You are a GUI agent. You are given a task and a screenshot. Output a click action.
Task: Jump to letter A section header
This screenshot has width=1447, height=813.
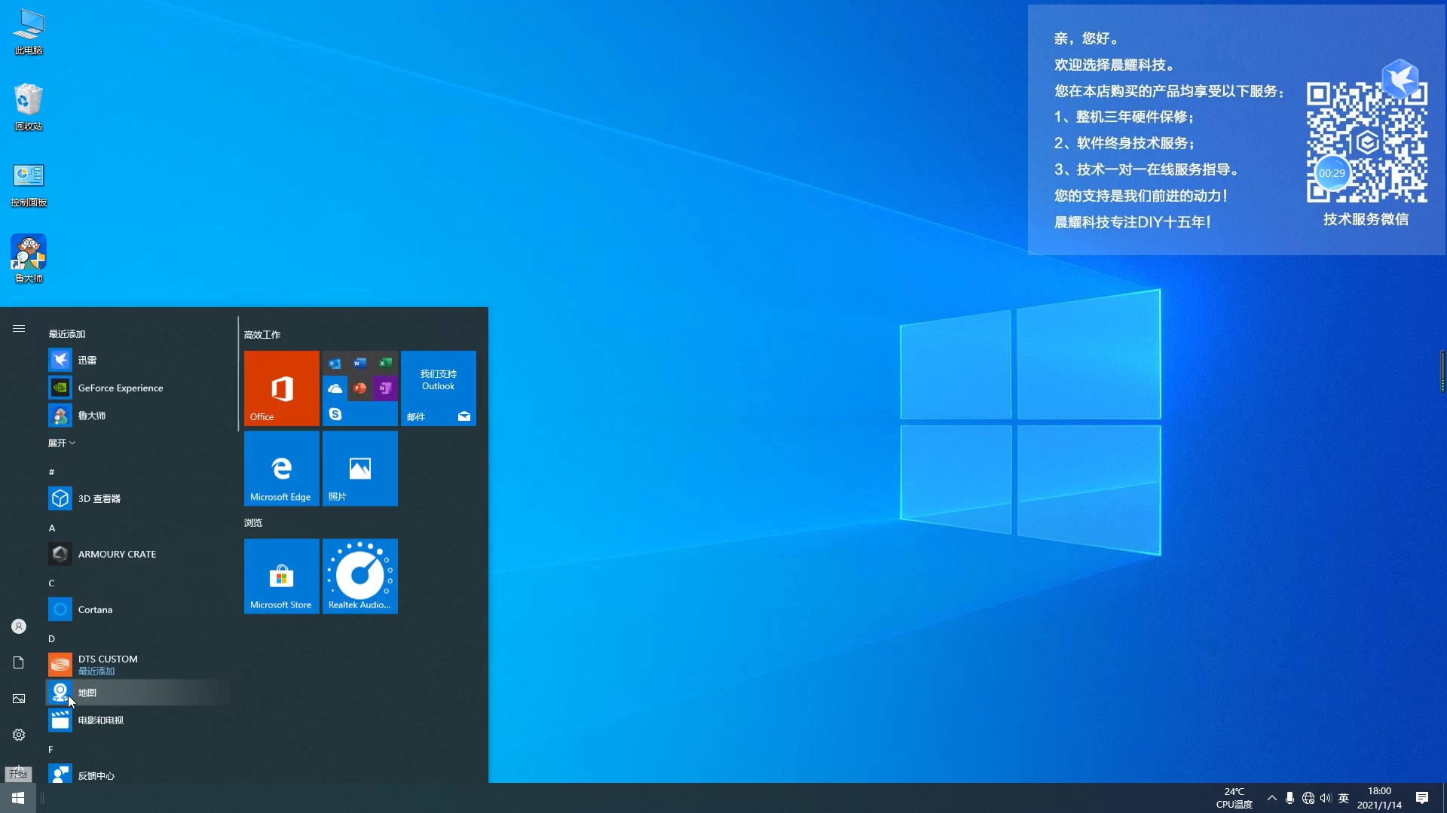52,528
